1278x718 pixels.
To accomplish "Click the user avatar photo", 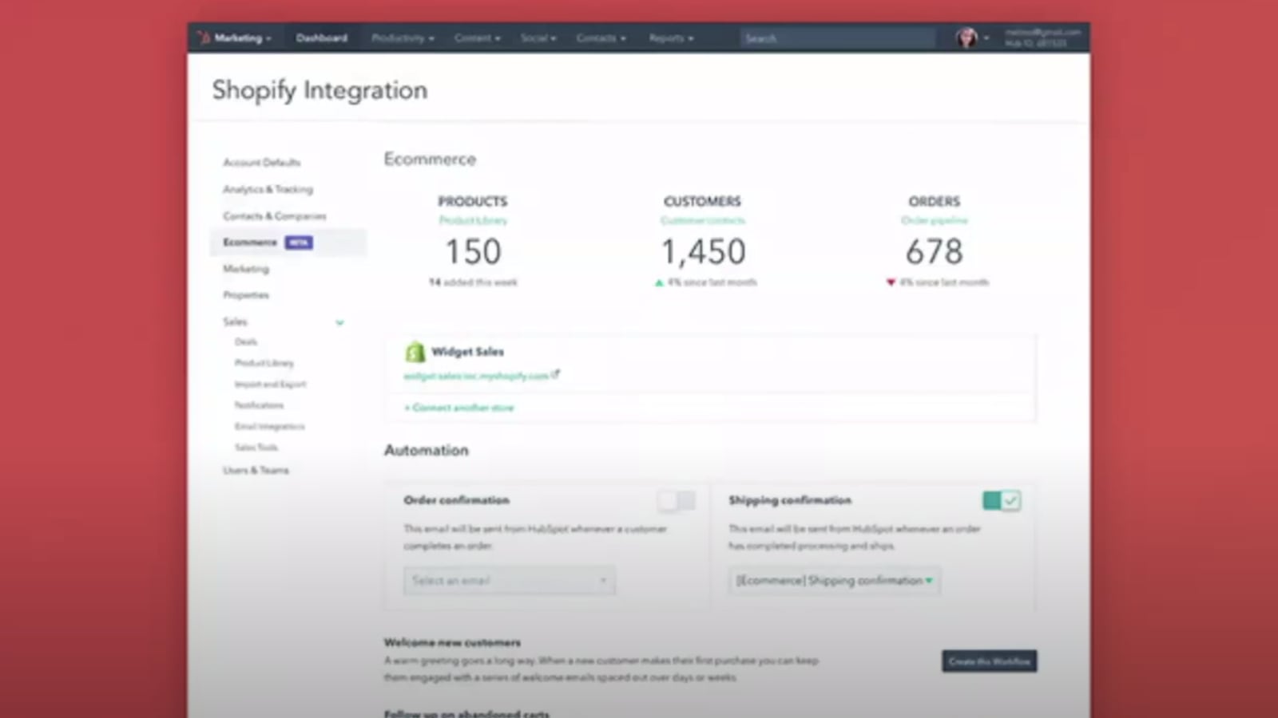I will click(x=966, y=37).
